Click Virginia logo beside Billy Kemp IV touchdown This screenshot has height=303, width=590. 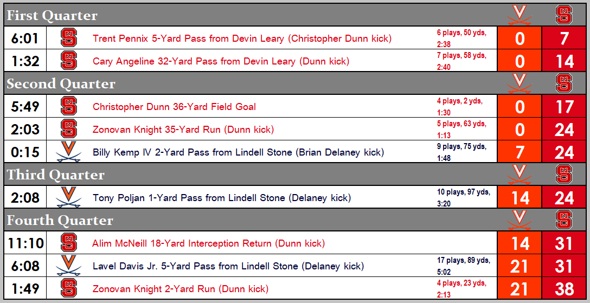click(69, 152)
